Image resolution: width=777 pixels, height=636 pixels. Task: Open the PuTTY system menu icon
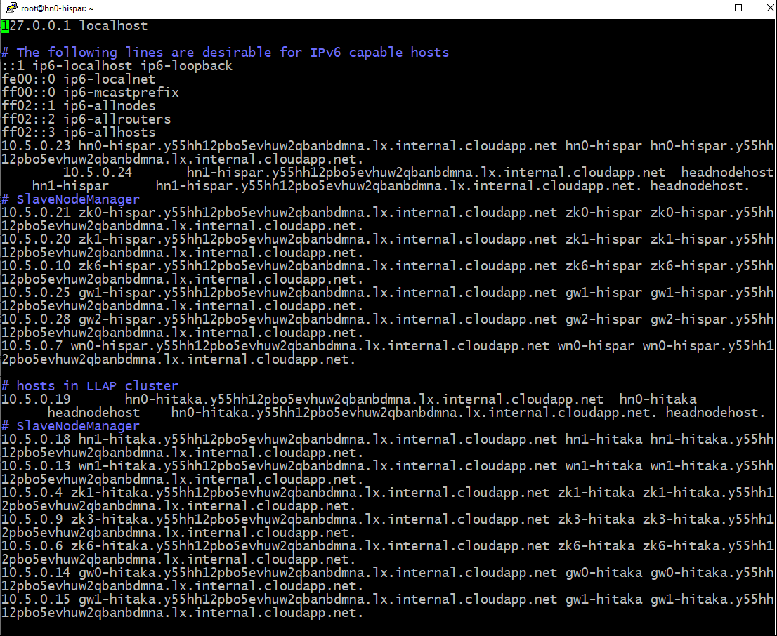point(11,8)
